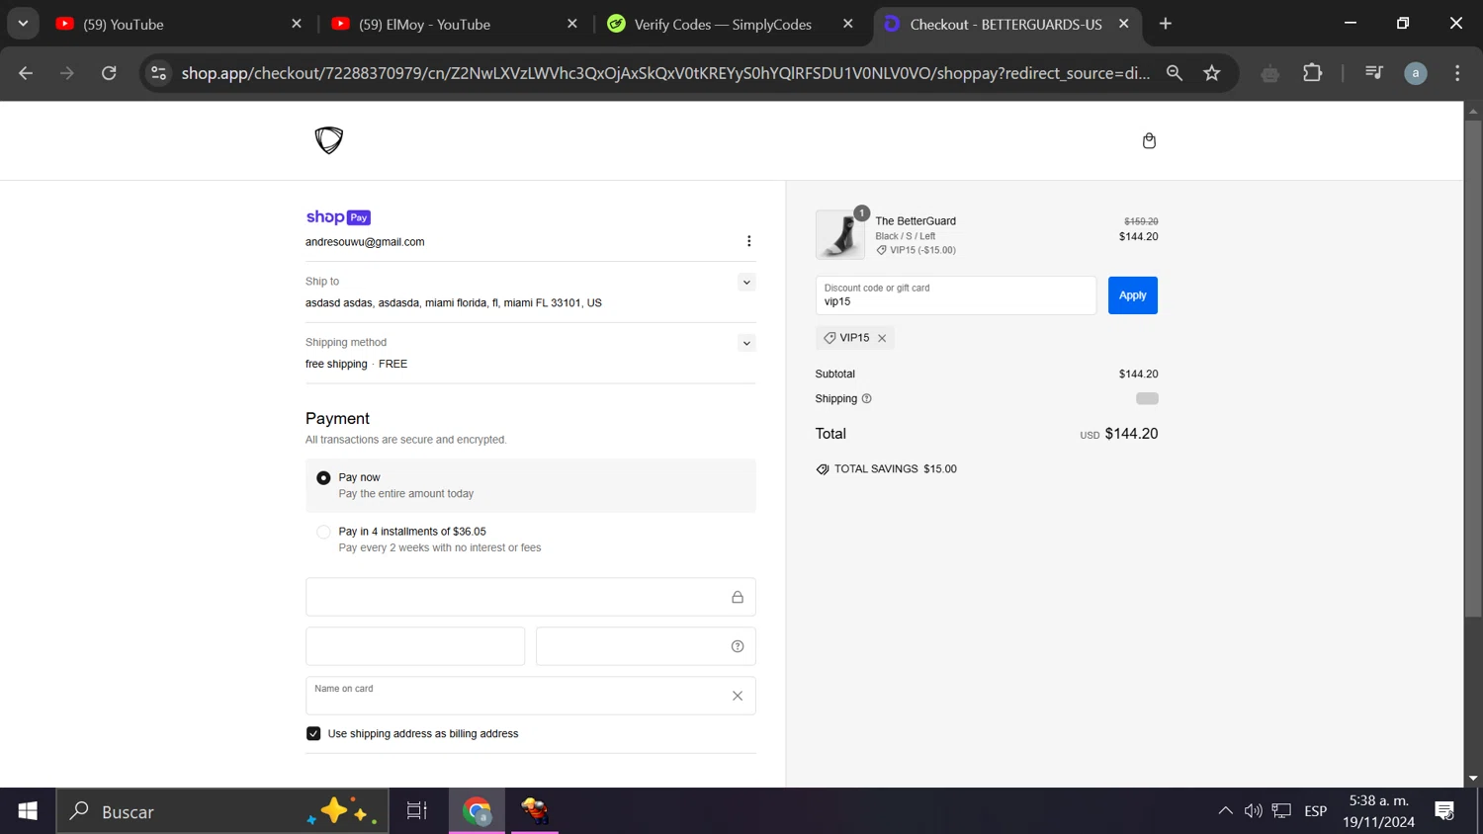Viewport: 1483px width, 834px height.
Task: Click the card number input field
Action: [x=531, y=597]
